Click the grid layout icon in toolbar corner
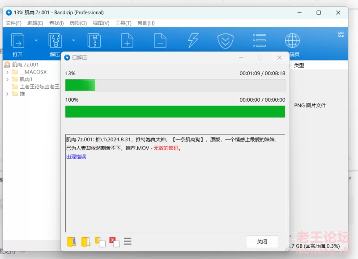 click(341, 35)
